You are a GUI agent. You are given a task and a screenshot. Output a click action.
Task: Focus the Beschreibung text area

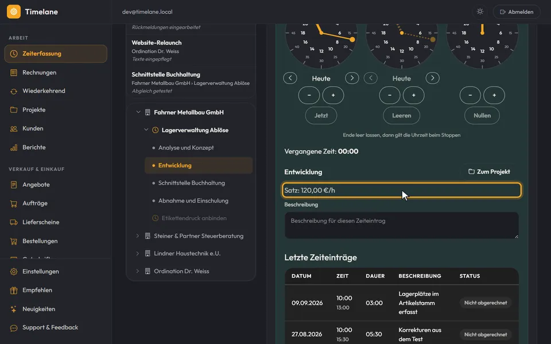[x=401, y=225]
